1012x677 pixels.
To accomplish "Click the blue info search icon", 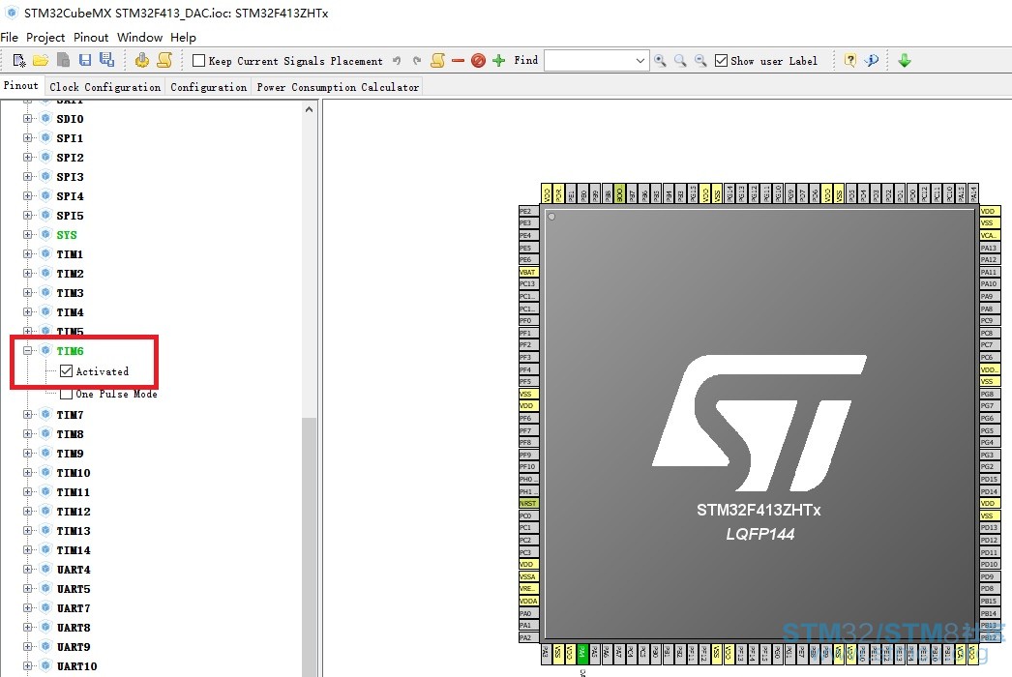I will pos(872,61).
